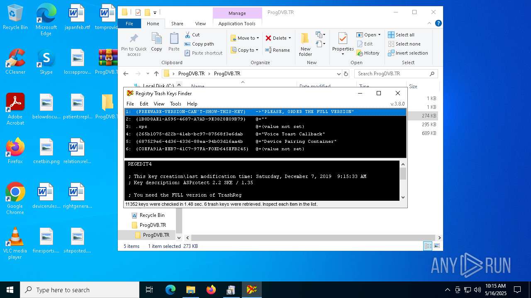531x298 pixels.
Task: Open Recycle Bin desktop icon
Action: click(x=15, y=17)
